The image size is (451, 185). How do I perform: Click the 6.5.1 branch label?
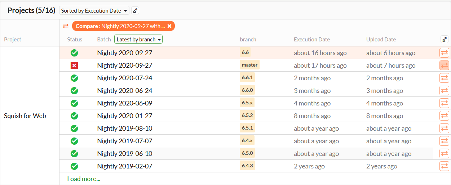[247, 128]
